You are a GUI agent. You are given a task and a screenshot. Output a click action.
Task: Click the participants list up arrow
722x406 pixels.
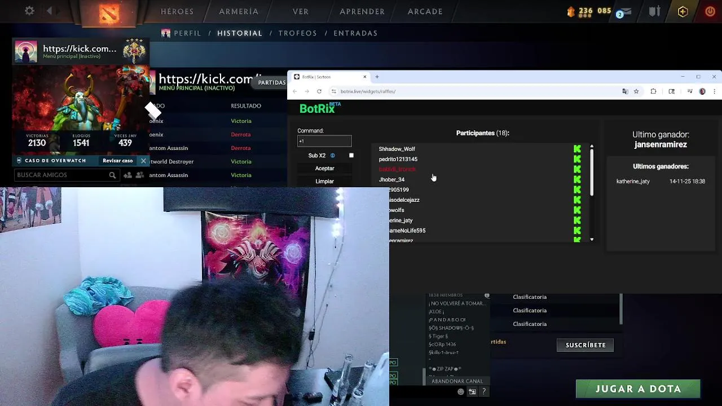(592, 147)
